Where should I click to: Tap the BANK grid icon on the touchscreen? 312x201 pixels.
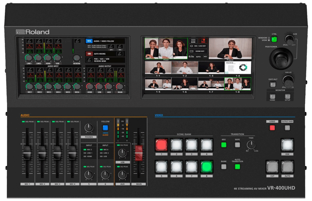coord(193,41)
